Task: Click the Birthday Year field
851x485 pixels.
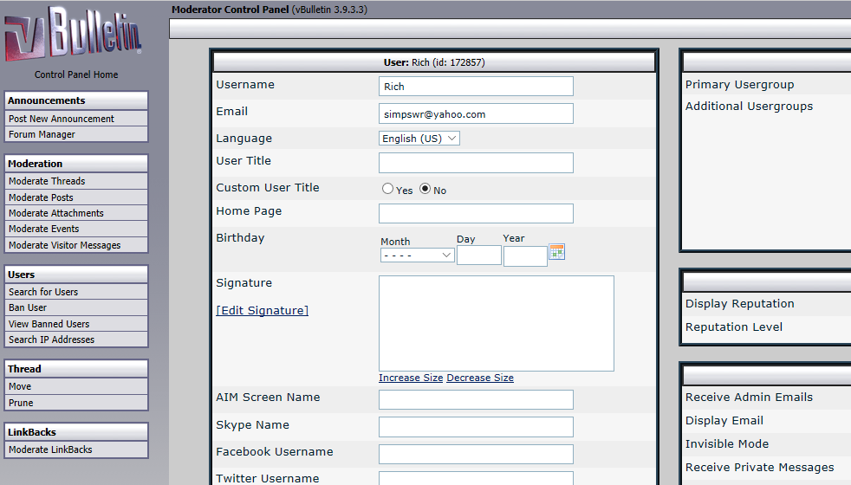Action: (525, 255)
